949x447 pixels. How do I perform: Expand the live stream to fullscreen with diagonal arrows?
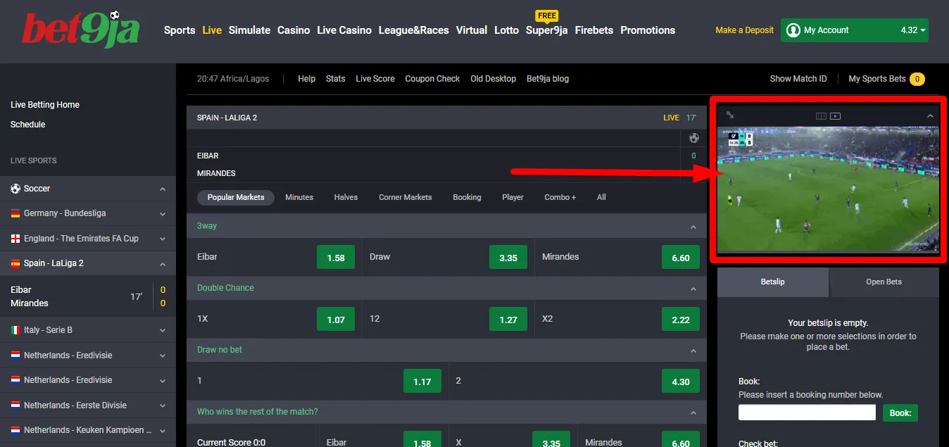tap(730, 115)
